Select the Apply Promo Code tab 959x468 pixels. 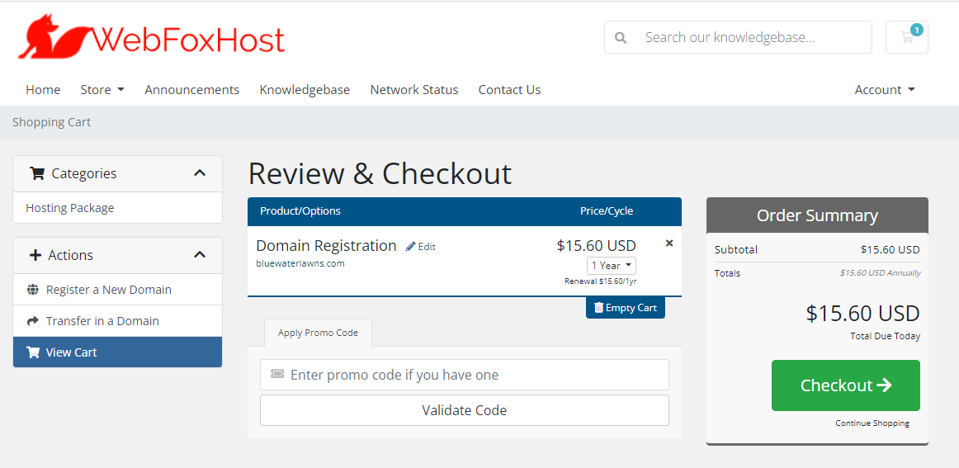pos(318,333)
